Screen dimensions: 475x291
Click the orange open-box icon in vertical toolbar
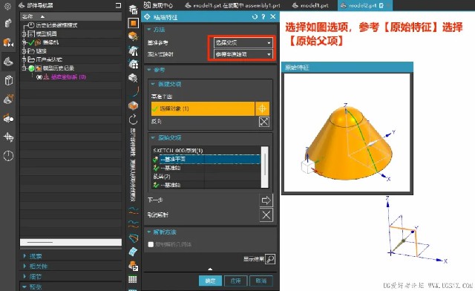134,105
